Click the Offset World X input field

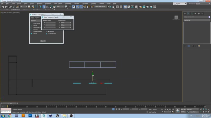(66, 23)
